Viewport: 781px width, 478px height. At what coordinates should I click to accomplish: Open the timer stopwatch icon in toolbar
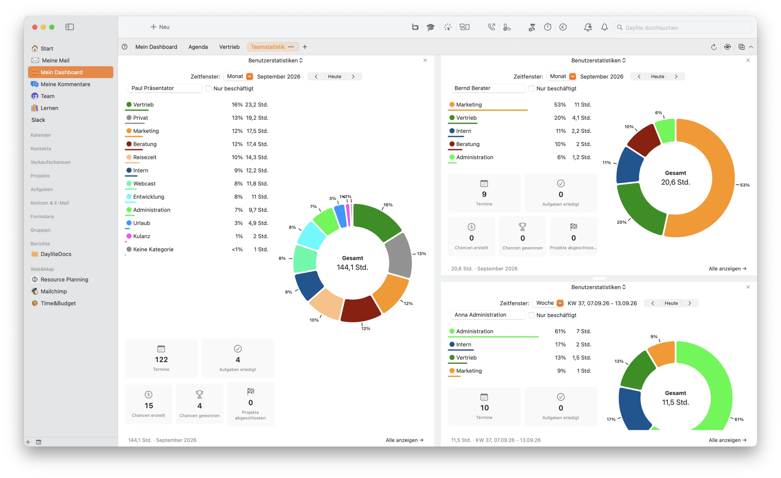point(547,27)
